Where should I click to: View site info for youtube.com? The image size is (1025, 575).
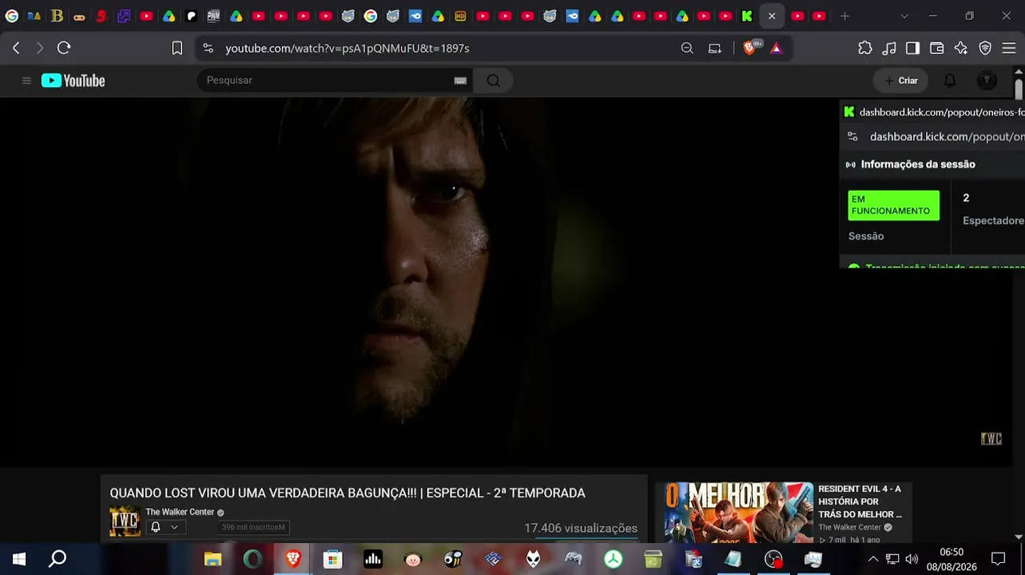pos(209,48)
